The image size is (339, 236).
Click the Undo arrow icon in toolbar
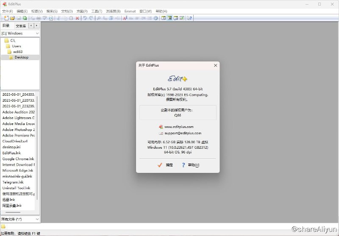85,18
